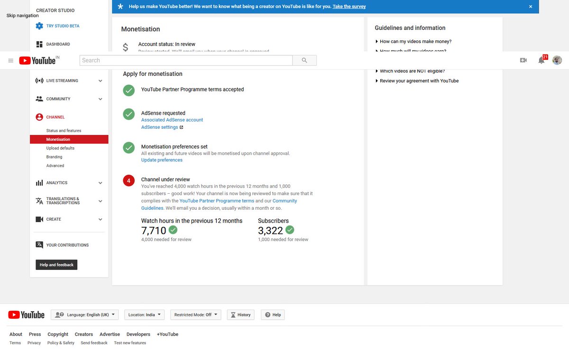This screenshot has height=349, width=569.
Task: Expand Translations & Transcriptions chevron
Action: click(100, 201)
